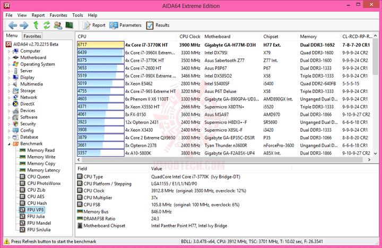Select the Memory Read benchmark

[x=41, y=150]
